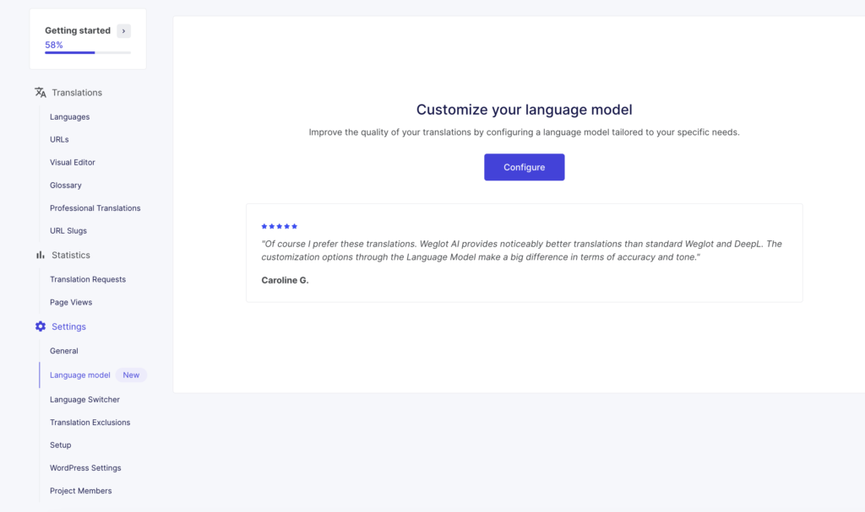Click the 58% progress label
The height and width of the screenshot is (512, 865).
53,46
